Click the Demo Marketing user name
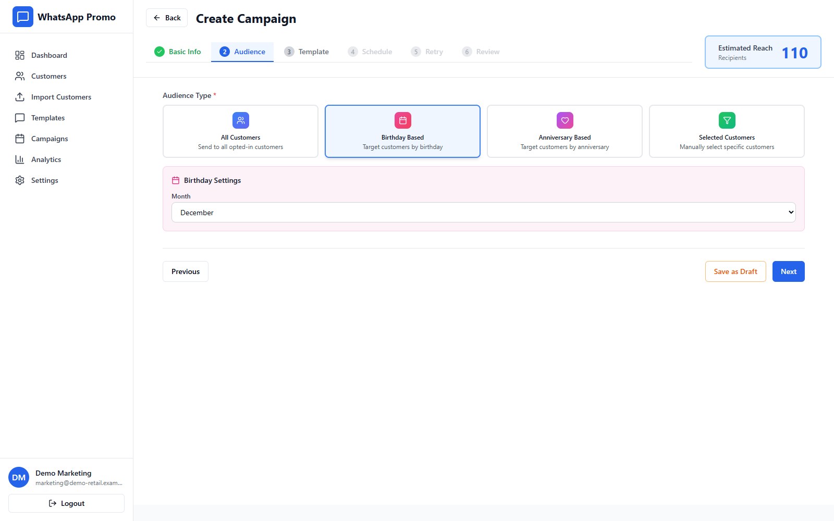The image size is (834, 521). pos(64,473)
